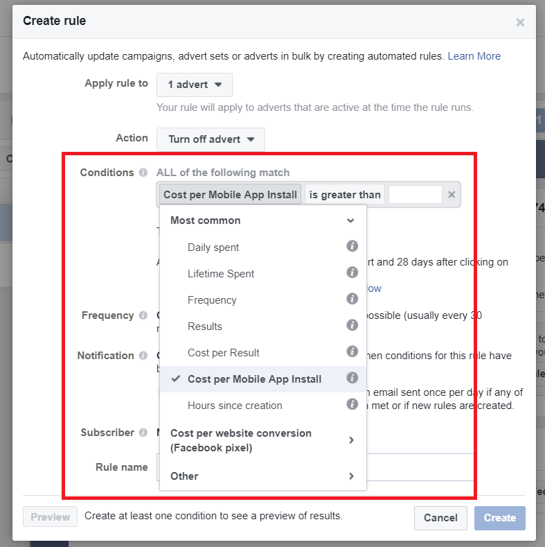Viewport: 545px width, 547px height.
Task: Click info icon beside Results option
Action: [x=352, y=324]
